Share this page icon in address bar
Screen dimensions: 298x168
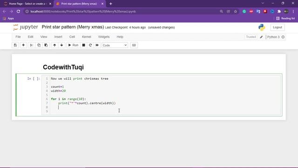click(229, 11)
